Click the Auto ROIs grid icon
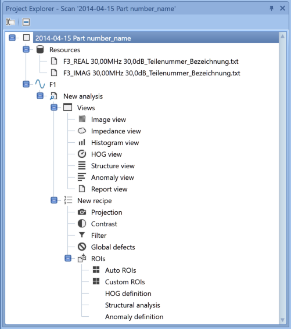Image resolution: width=291 pixels, height=329 pixels. coord(96,270)
